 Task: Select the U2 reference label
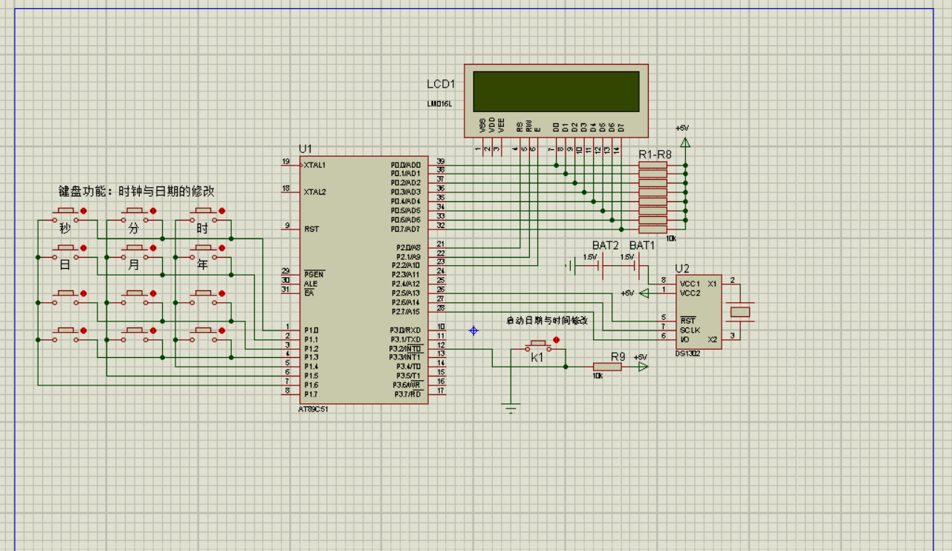tap(682, 269)
